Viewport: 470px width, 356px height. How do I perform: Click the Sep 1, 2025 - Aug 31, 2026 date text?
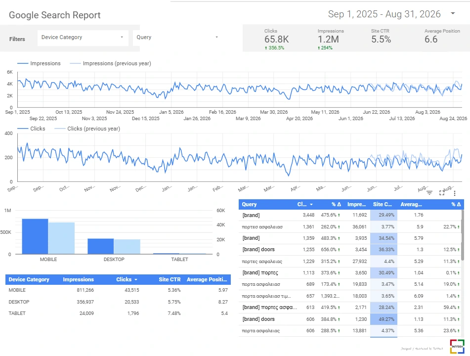[x=385, y=14]
